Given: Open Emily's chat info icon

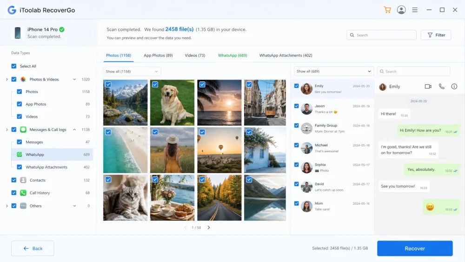Looking at the screenshot, I should (x=454, y=87).
